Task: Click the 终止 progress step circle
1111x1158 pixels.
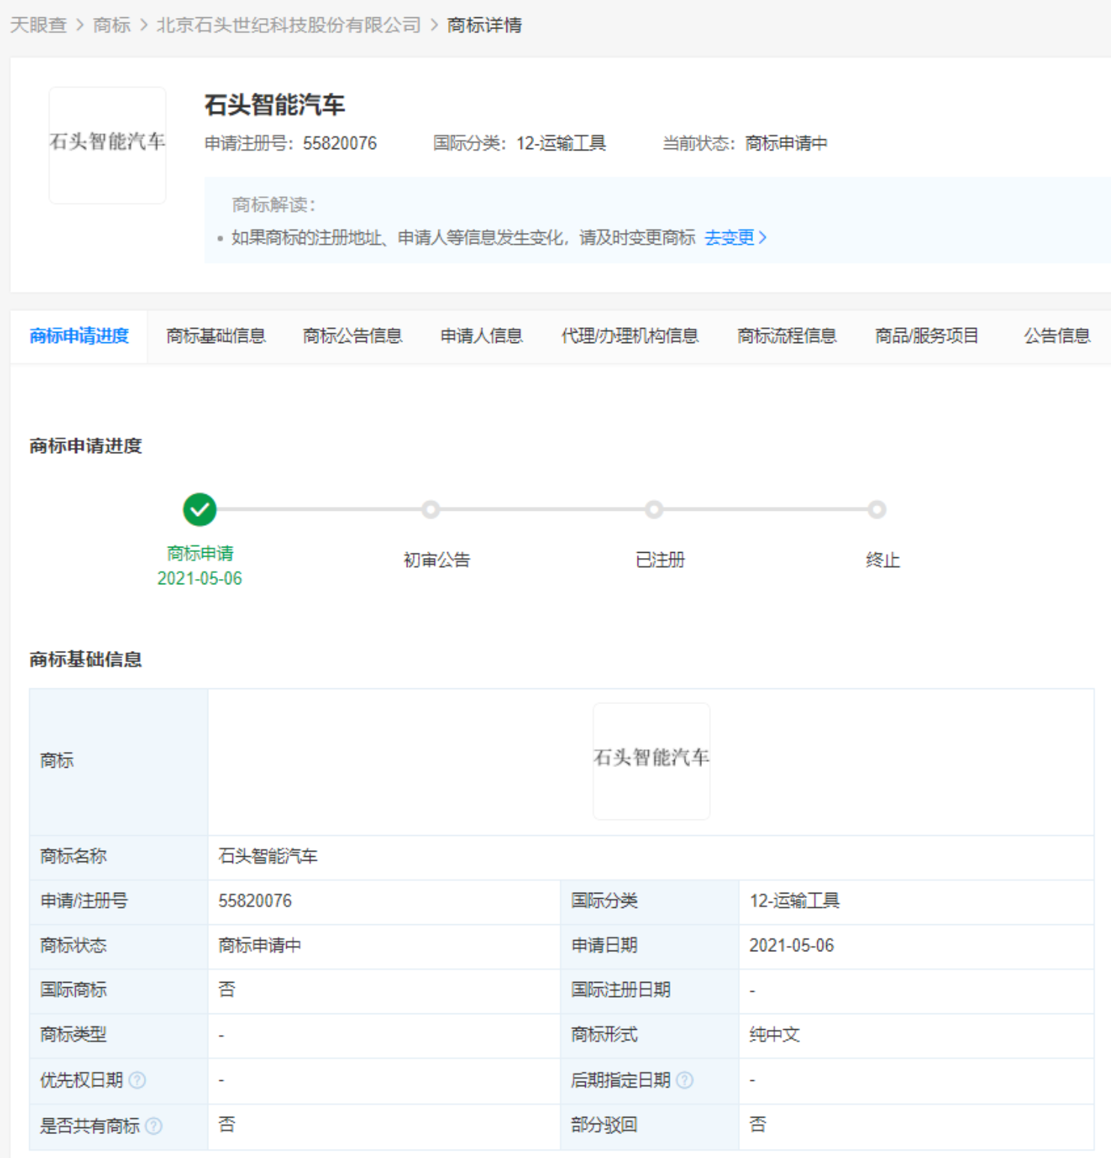Action: tap(877, 509)
